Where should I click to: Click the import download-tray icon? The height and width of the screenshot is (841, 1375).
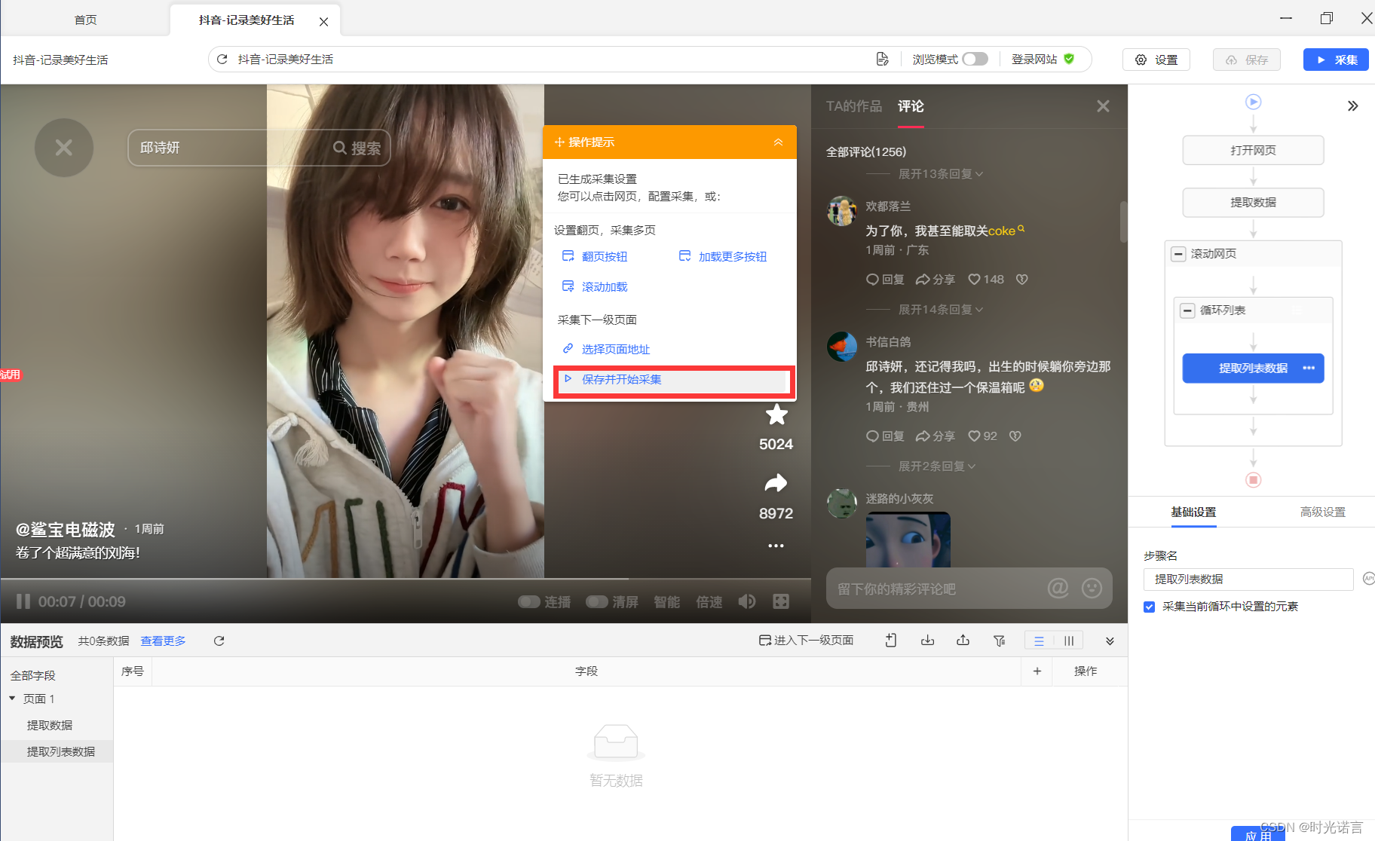927,641
